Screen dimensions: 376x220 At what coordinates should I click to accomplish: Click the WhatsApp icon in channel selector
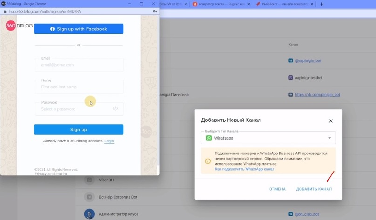tap(209, 138)
